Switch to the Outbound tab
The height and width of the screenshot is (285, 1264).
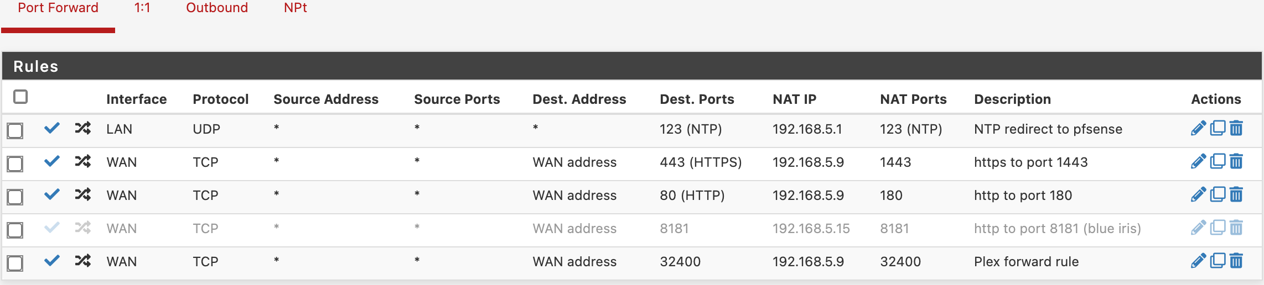point(217,8)
